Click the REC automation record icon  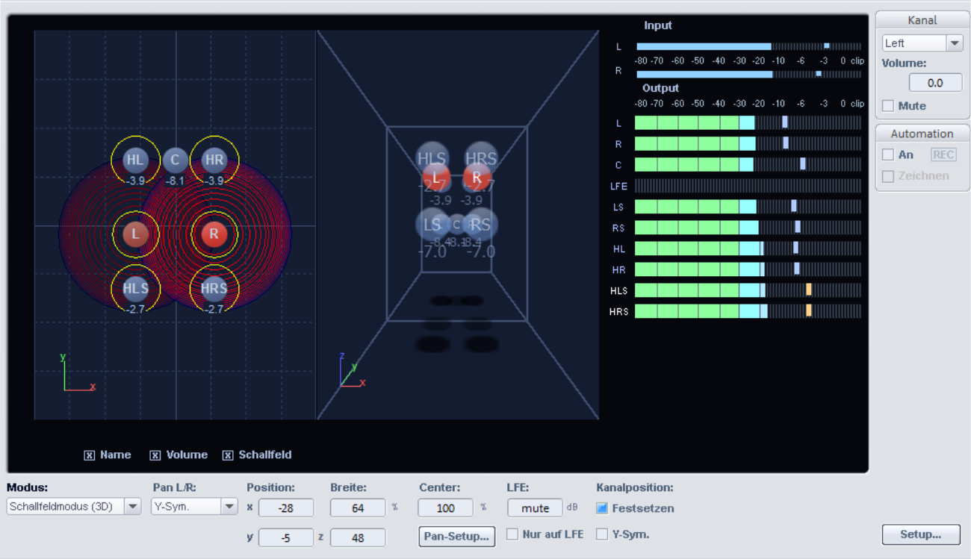tap(943, 154)
